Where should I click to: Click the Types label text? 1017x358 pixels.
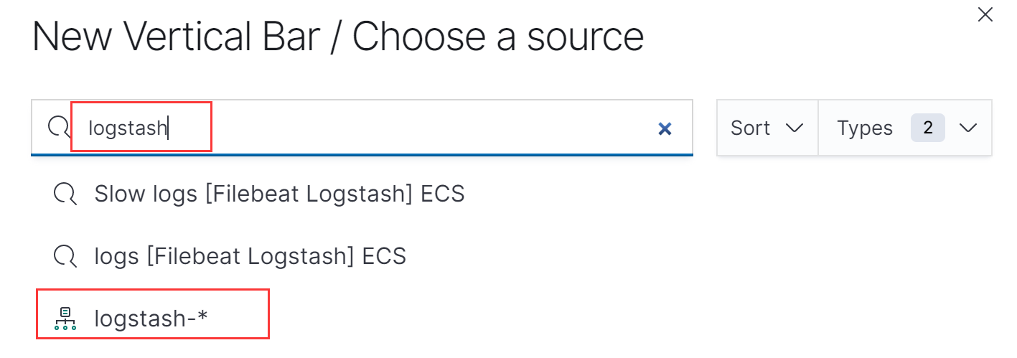(865, 128)
